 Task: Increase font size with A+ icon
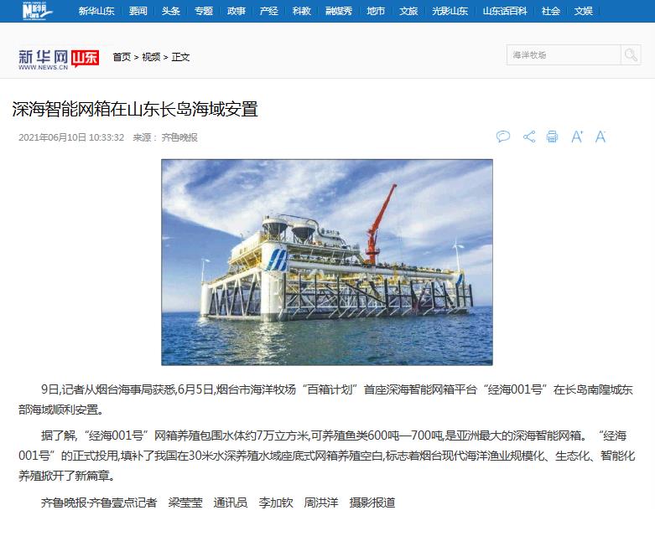point(577,137)
